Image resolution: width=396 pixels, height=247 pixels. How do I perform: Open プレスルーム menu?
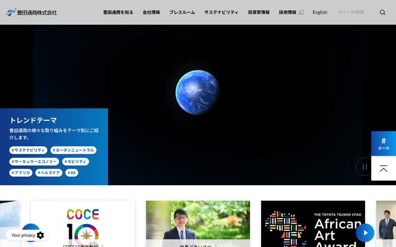[x=182, y=12]
